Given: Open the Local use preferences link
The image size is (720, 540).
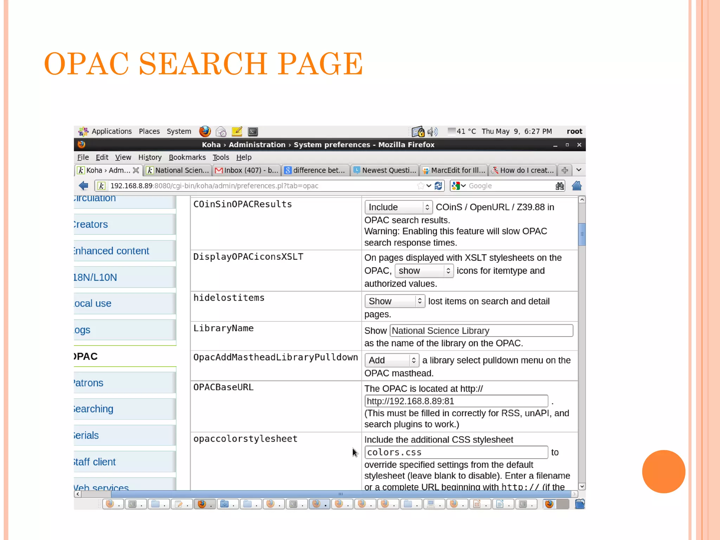Looking at the screenshot, I should coord(92,303).
